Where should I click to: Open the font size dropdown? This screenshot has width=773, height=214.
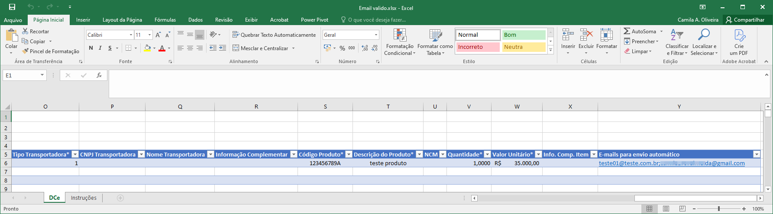(149, 35)
